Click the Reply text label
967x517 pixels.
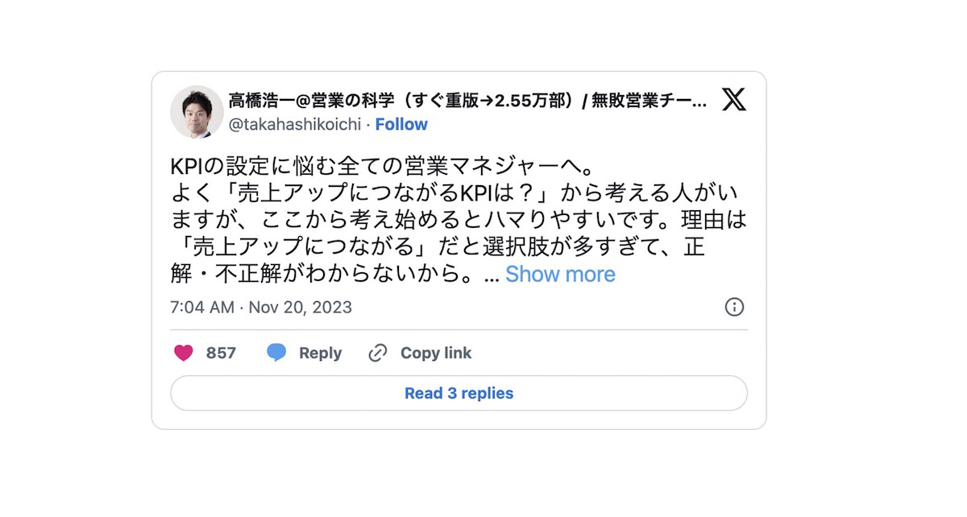(320, 353)
